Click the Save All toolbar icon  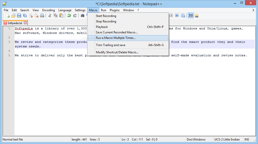(25, 16)
